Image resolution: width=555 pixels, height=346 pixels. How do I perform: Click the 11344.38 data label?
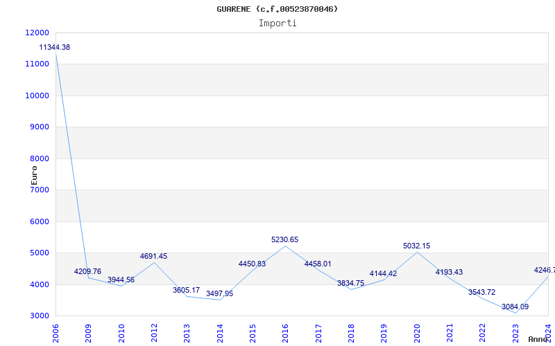55,47
